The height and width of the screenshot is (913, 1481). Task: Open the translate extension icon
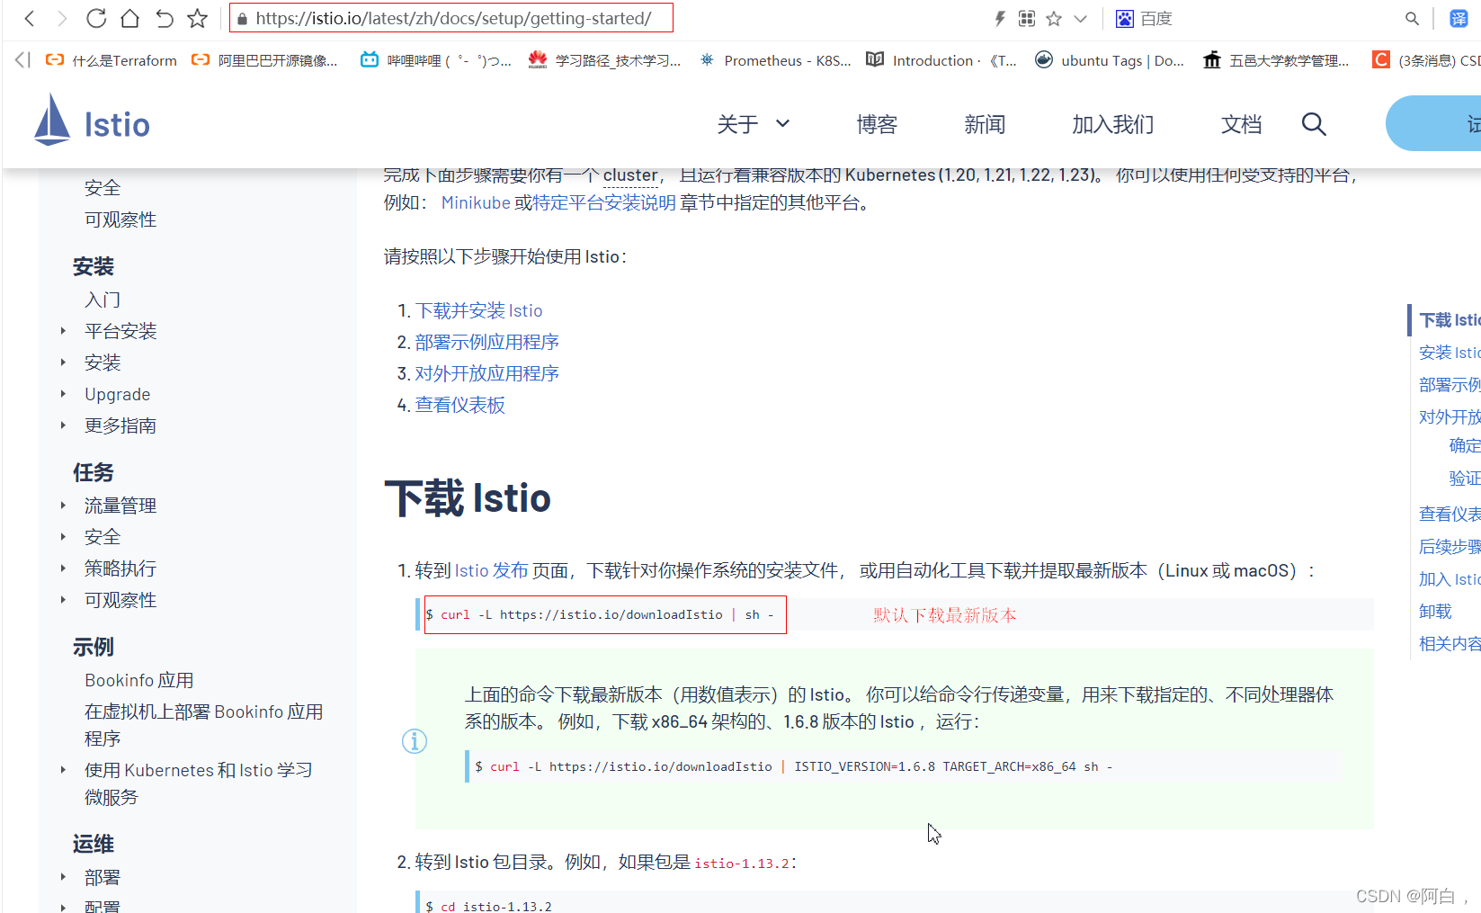click(x=1459, y=18)
